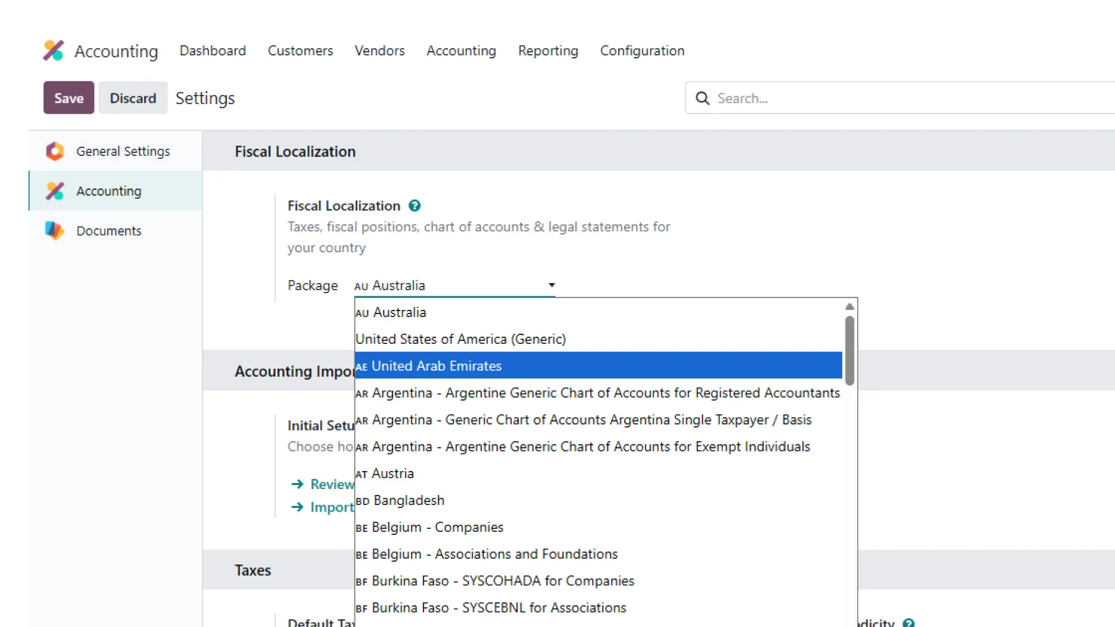
Task: Open the Accounting settings sidebar tab
Action: (116, 191)
